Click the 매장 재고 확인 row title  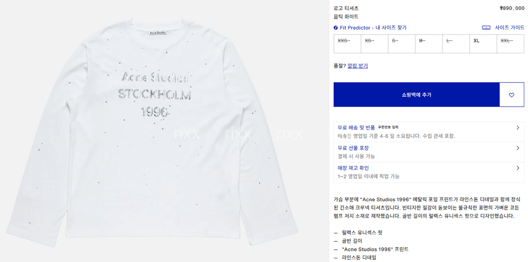(x=353, y=168)
